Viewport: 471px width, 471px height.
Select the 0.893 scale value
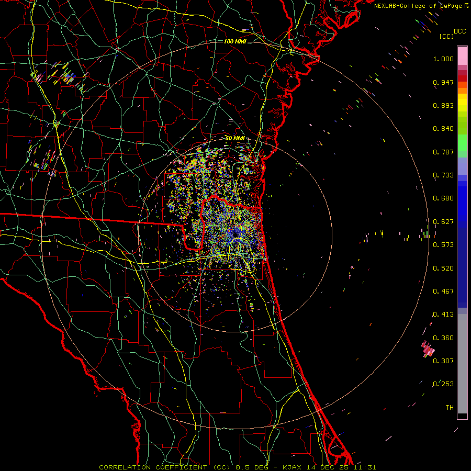pyautogui.click(x=443, y=105)
